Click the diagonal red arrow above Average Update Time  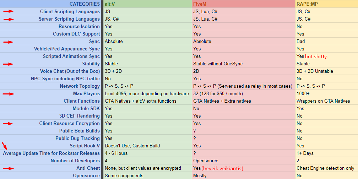5,146
